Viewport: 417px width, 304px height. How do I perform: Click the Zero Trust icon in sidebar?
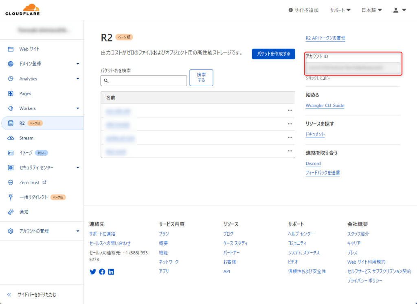pos(11,182)
